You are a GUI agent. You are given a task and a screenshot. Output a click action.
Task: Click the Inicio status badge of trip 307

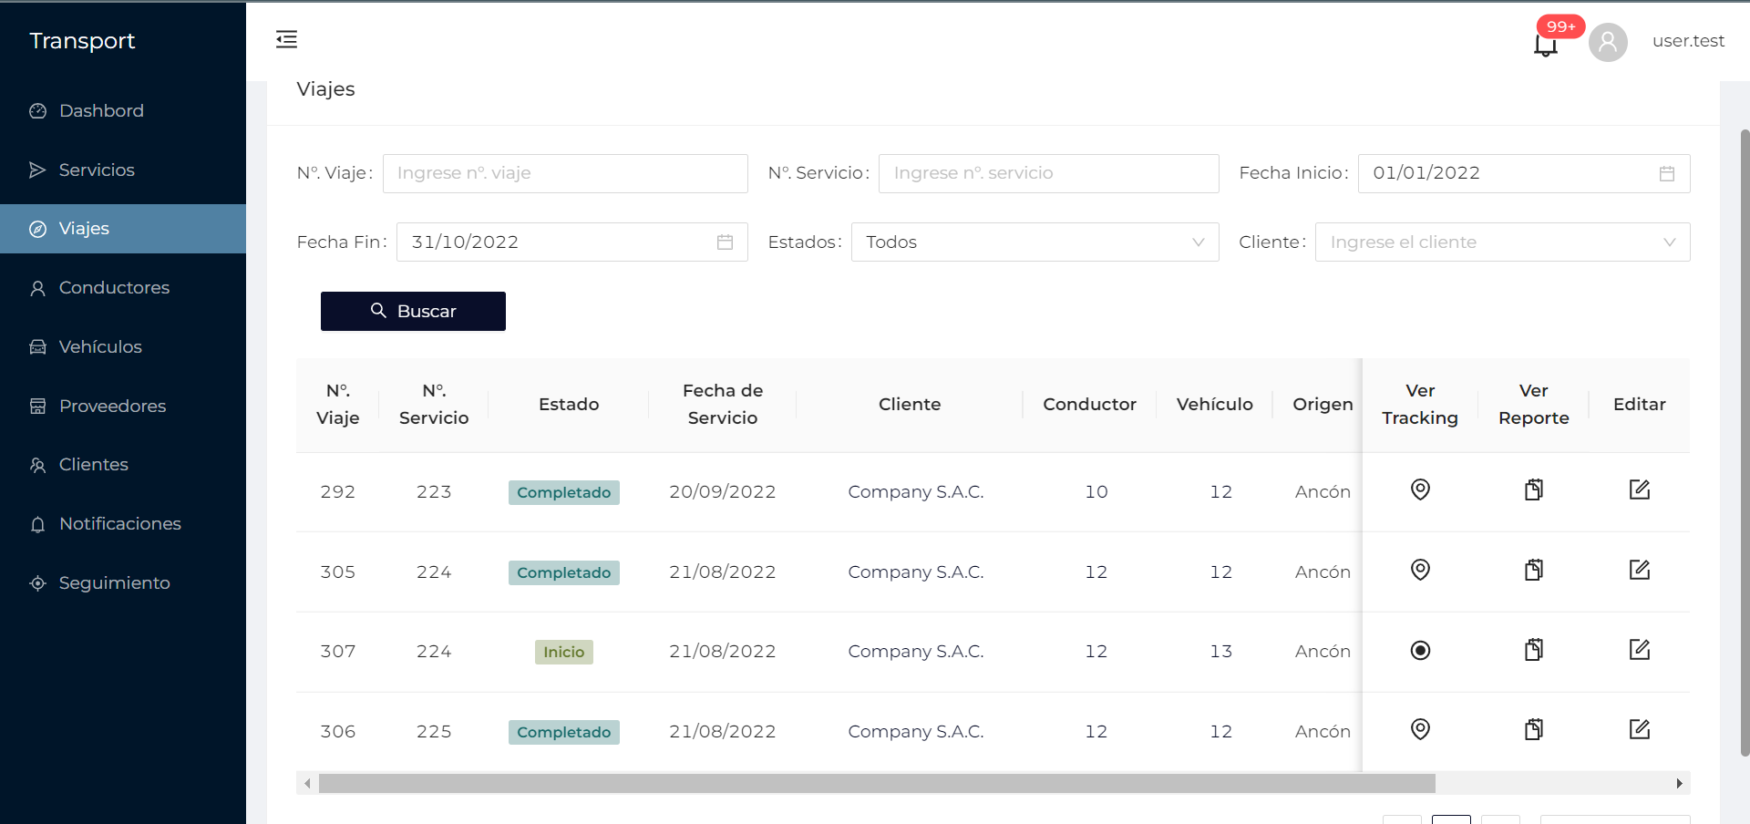click(564, 652)
